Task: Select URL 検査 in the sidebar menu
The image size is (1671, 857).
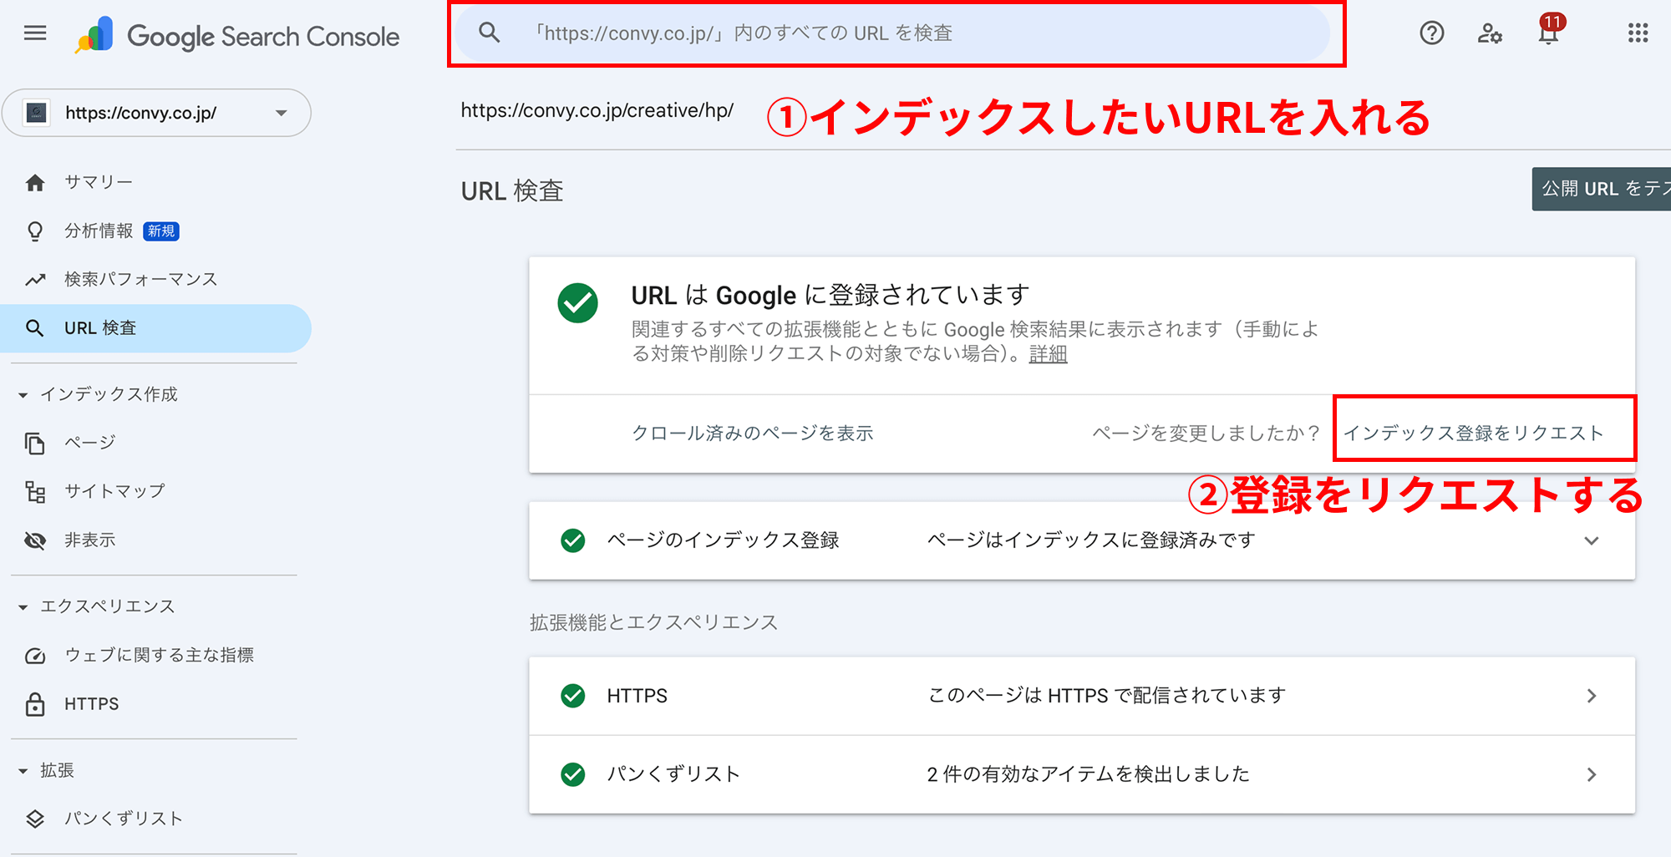Action: [100, 327]
